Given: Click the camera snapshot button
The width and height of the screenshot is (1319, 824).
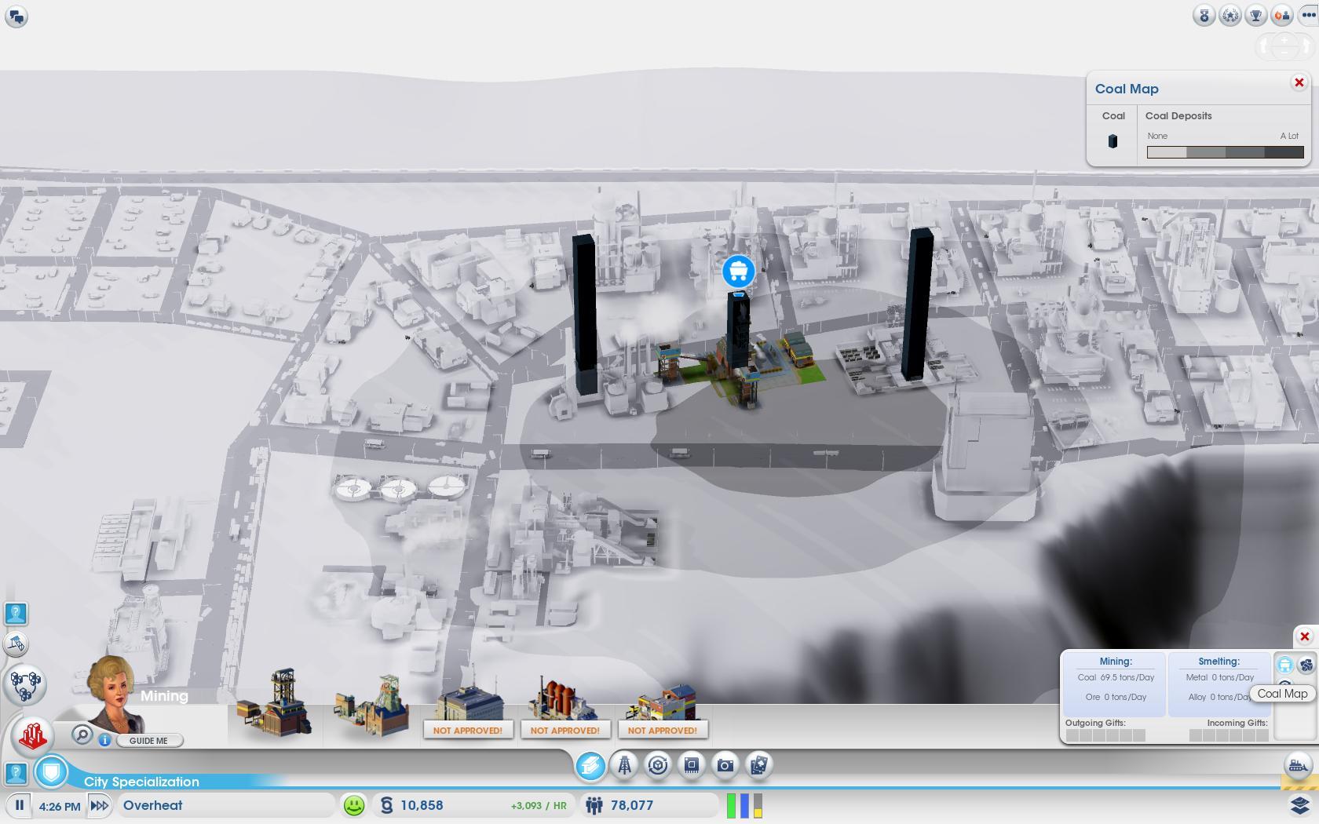Looking at the screenshot, I should tap(725, 765).
